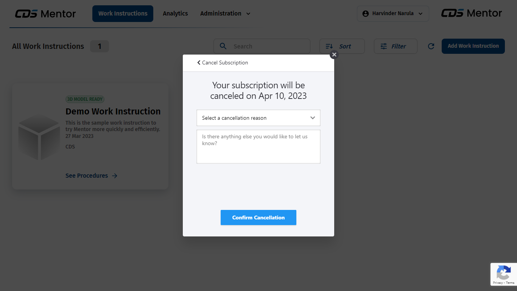
Task: Open the Harvinder Narula account dropdown
Action: click(x=393, y=14)
